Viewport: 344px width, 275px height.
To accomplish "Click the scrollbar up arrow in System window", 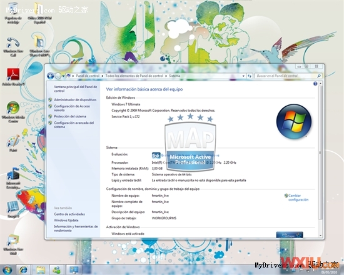I will click(x=320, y=84).
